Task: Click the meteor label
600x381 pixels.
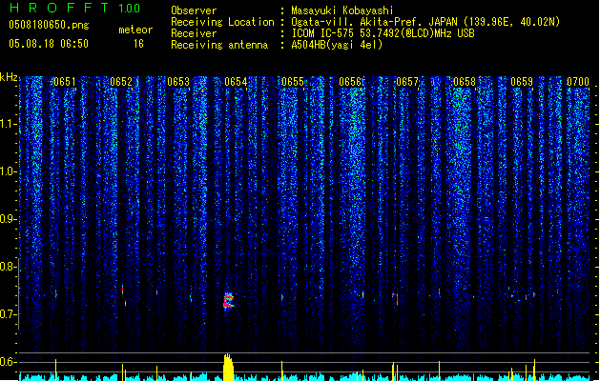Action: [135, 30]
